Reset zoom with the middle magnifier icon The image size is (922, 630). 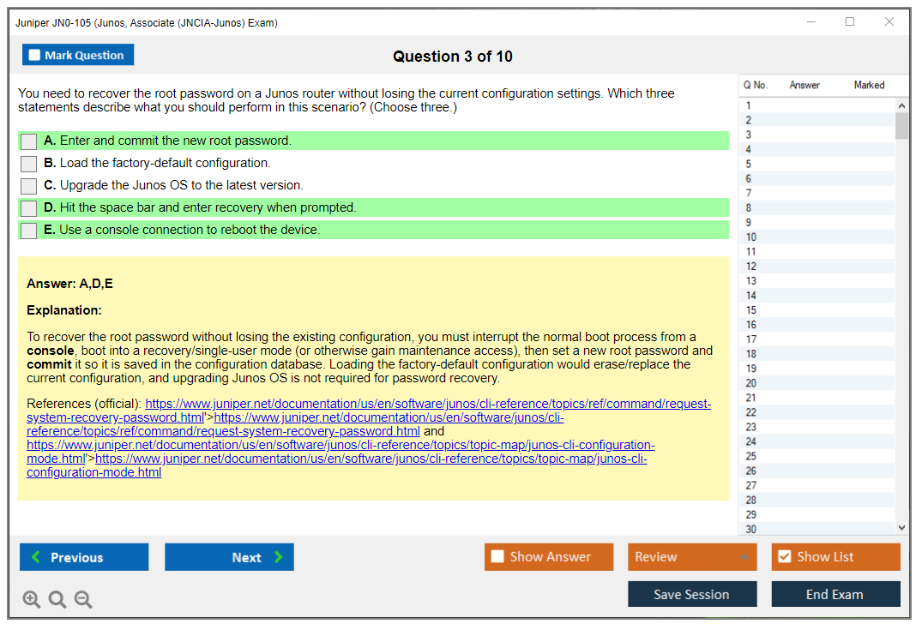(x=57, y=599)
